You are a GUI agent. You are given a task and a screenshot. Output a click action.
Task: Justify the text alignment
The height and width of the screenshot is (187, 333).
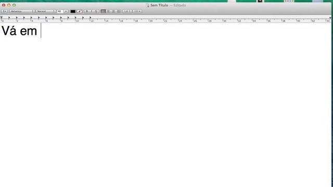tap(119, 11)
